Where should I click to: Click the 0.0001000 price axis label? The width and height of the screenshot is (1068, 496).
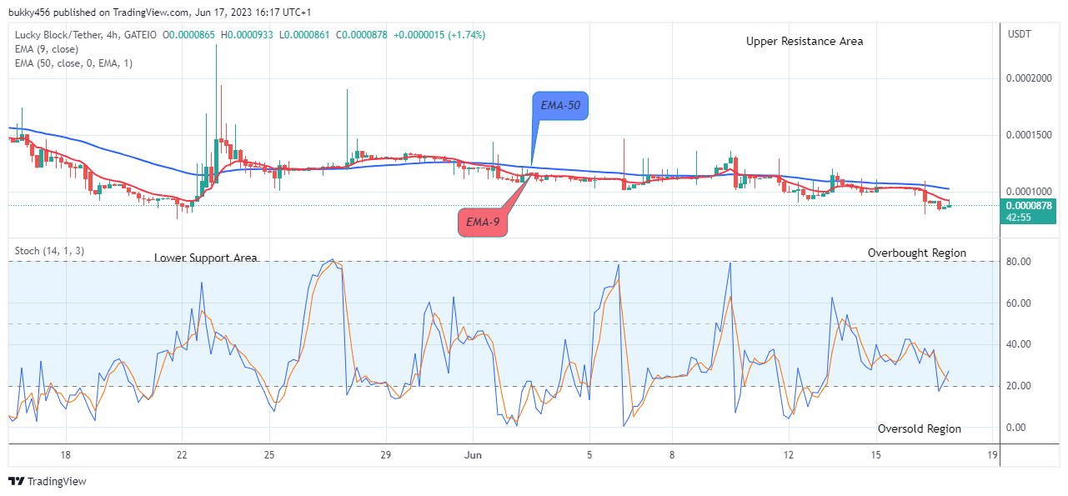point(1030,192)
